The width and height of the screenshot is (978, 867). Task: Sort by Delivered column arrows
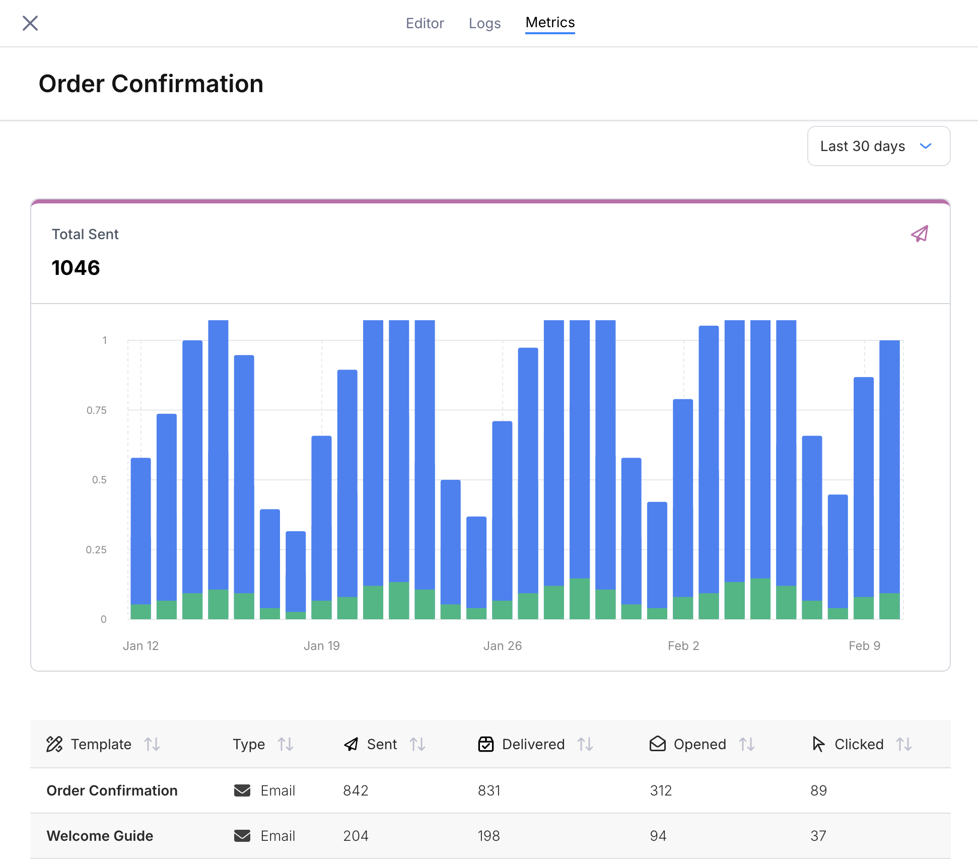585,744
